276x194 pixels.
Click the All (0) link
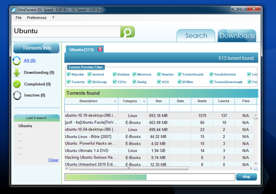[x=30, y=61]
